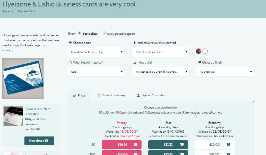Click the upload icon on Upload Your Files tab
The height and width of the screenshot is (155, 266).
pyautogui.click(x=138, y=95)
